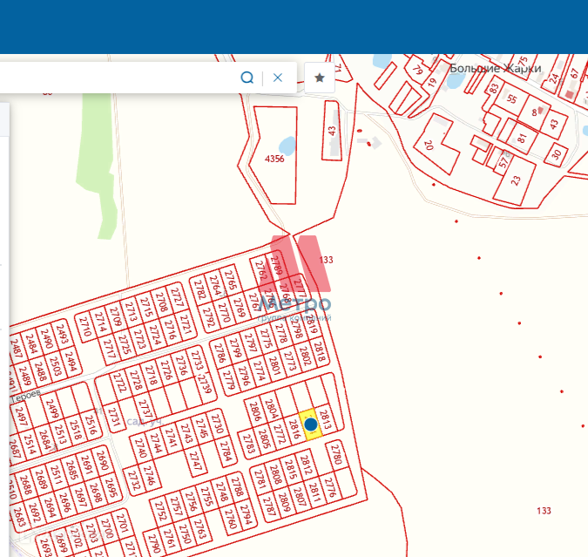Select parcel 2776 on the map
Image resolution: width=588 pixels, height=557 pixels.
330,487
